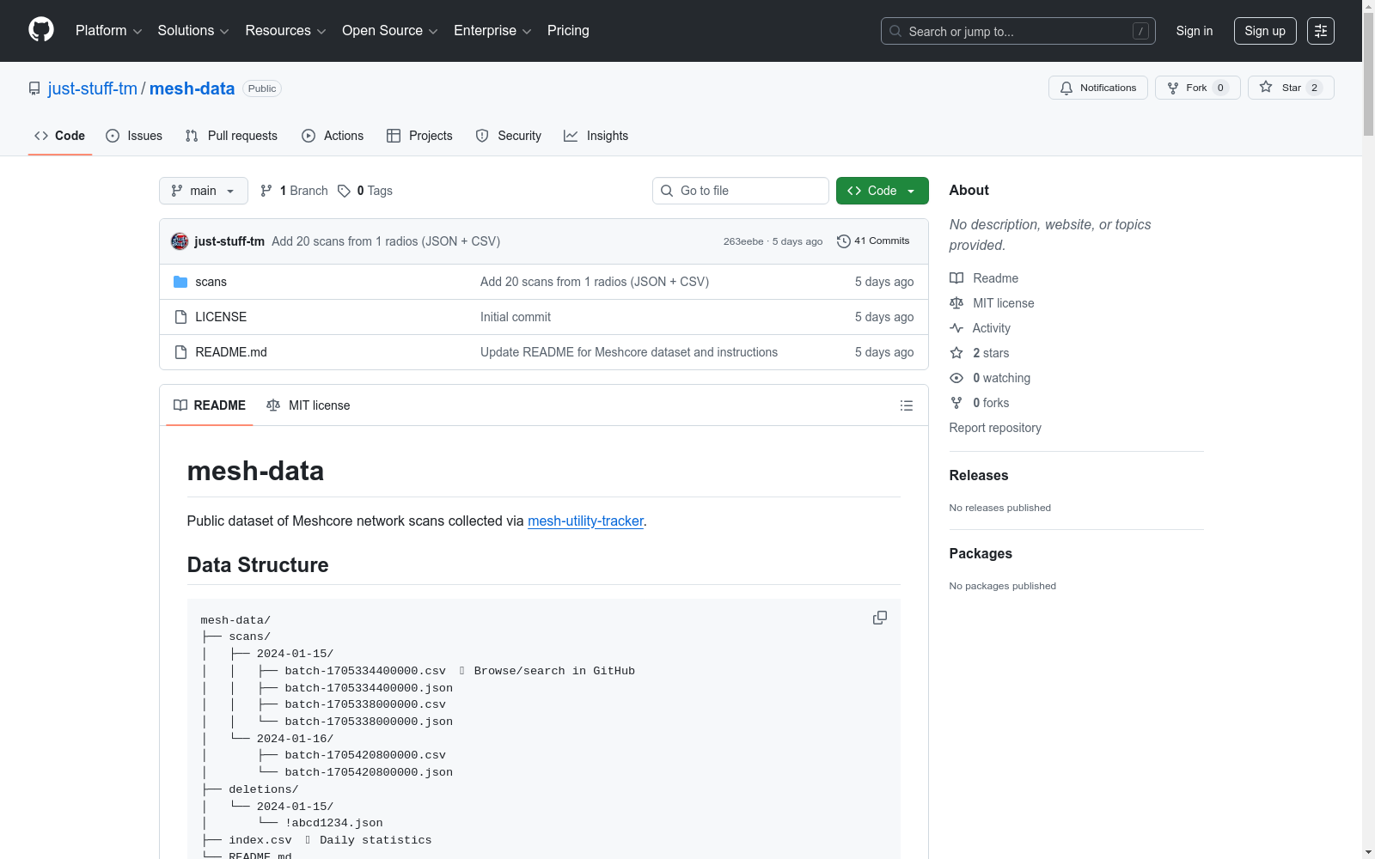Click the scale icon beside MIT license in About
1375x859 pixels.
tap(956, 303)
